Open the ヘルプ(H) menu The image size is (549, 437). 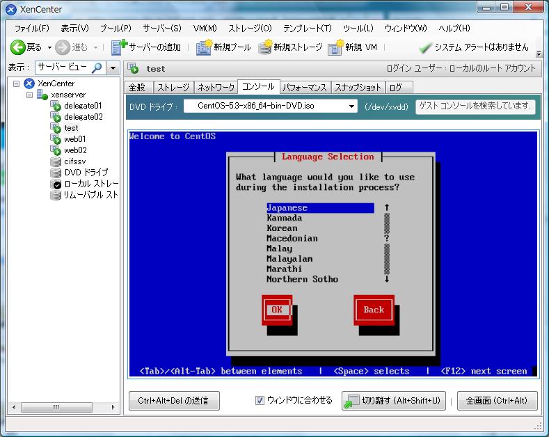tap(454, 29)
